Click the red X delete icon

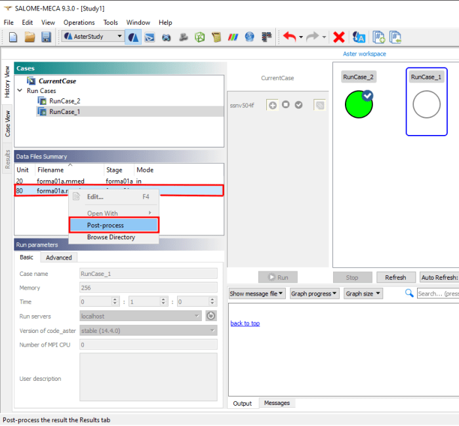[339, 37]
